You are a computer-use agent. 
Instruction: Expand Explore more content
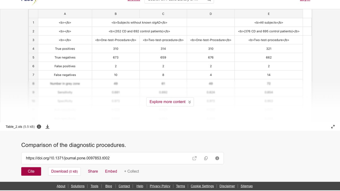[170, 102]
